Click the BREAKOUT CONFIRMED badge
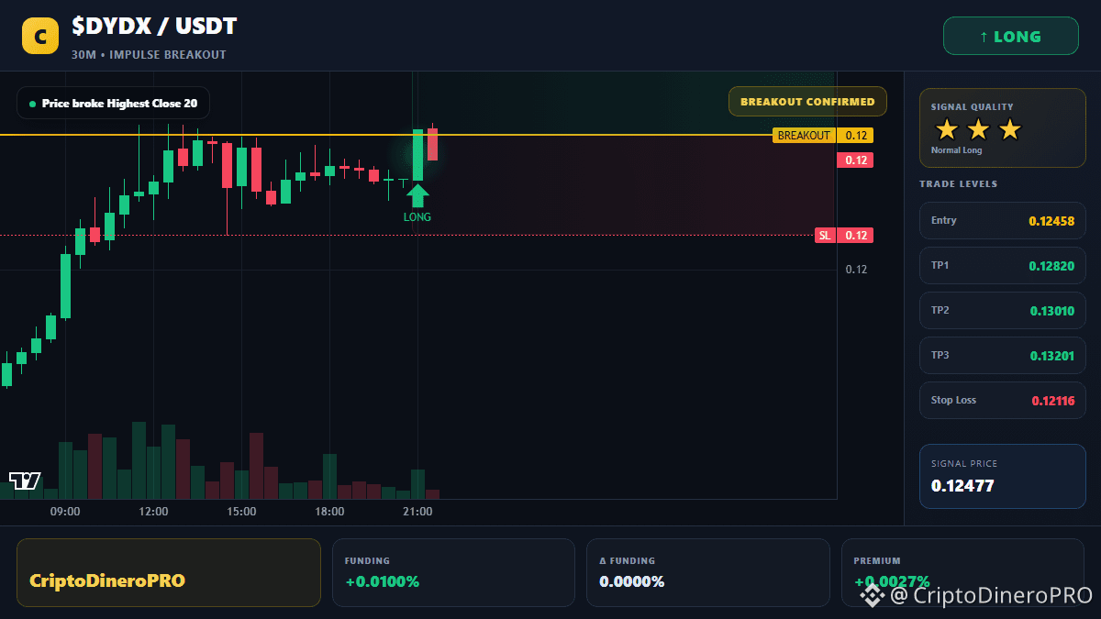1101x619 pixels. (x=807, y=102)
